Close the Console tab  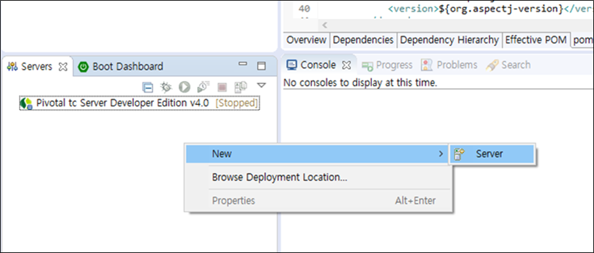click(x=346, y=65)
